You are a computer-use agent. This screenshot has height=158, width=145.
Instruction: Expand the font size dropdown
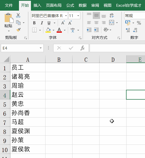tap(78, 16)
